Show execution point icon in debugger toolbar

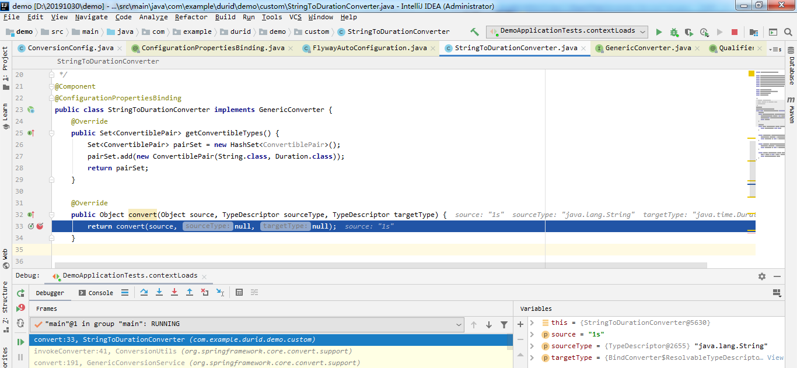click(125, 293)
